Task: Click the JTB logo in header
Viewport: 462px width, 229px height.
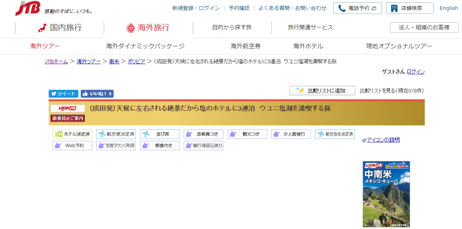Action: pyautogui.click(x=28, y=8)
